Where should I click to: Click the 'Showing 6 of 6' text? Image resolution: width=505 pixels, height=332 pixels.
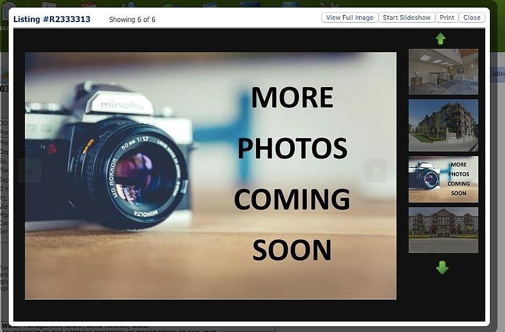point(132,20)
